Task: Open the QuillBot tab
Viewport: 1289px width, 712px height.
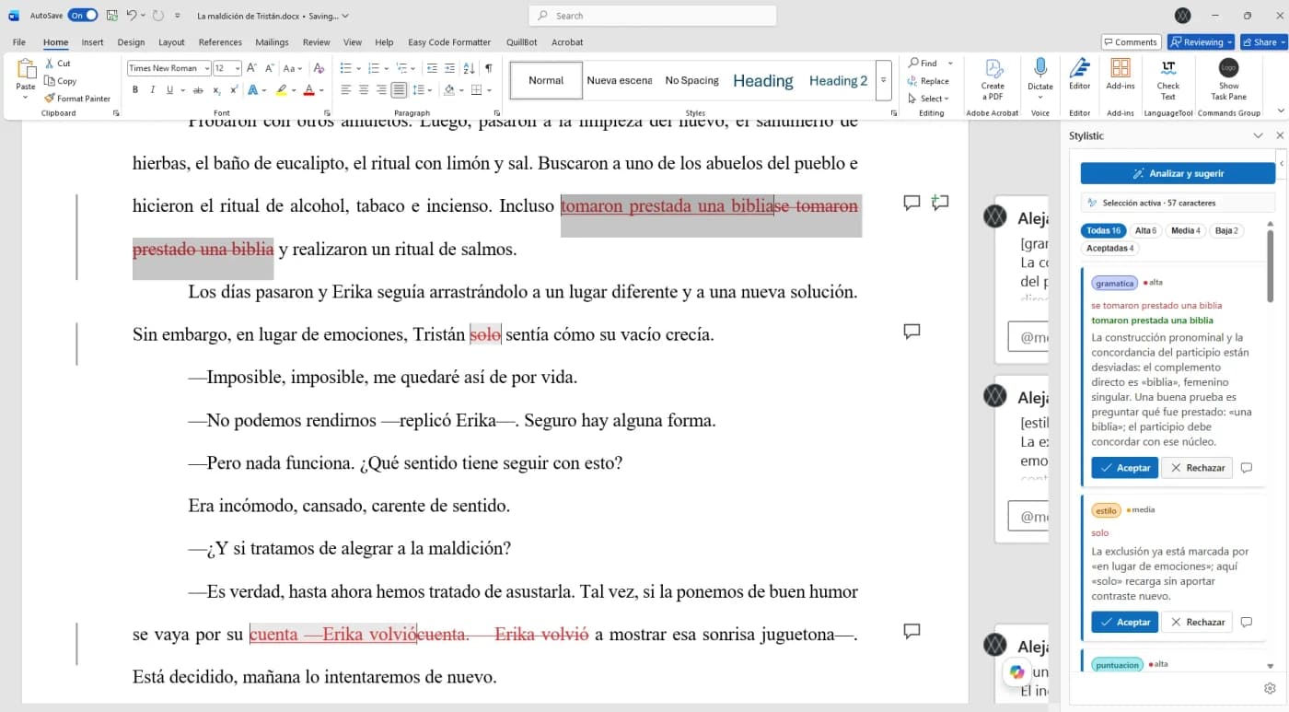Action: click(523, 42)
